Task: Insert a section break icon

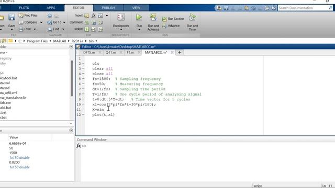Action: (x=86, y=16)
